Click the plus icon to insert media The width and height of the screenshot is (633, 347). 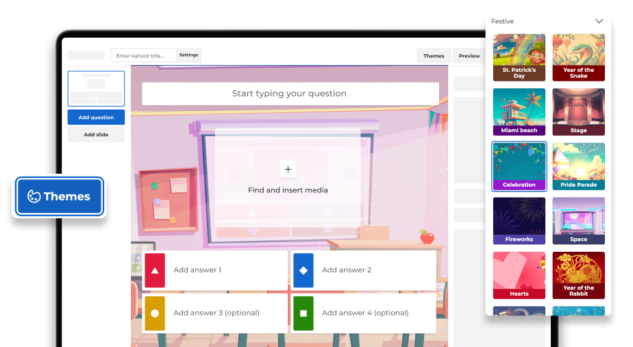tap(288, 169)
